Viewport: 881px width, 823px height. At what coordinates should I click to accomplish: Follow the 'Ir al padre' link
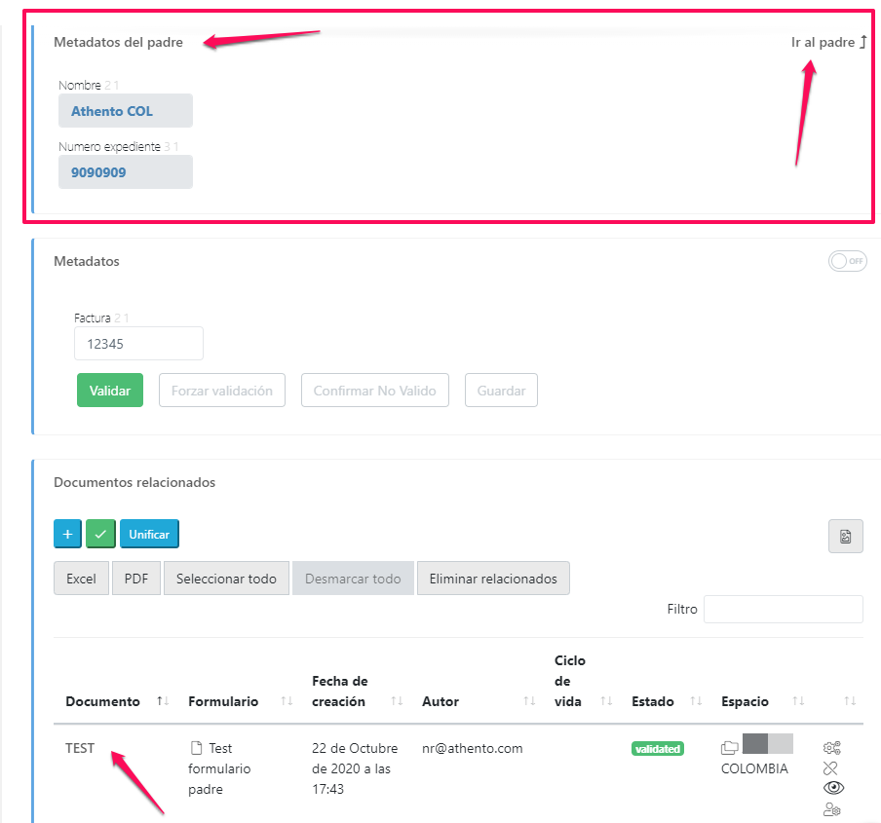(828, 42)
